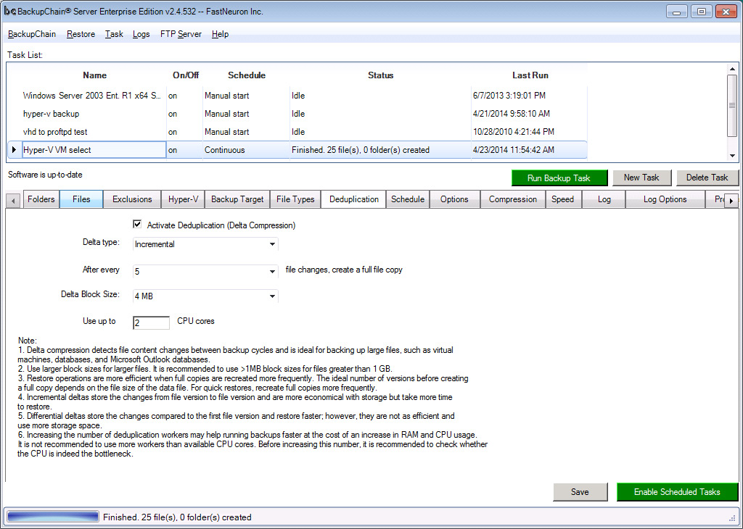Select the Hyper-V VM select task name
This screenshot has height=529, width=743.
[94, 150]
